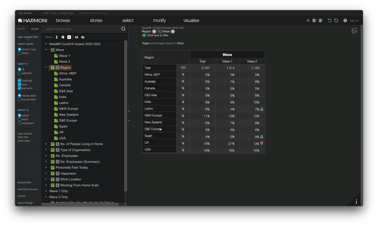This screenshot has height=226, width=378.
Task: Expand the 'No. Employees' tree item
Action: [x=46, y=156]
